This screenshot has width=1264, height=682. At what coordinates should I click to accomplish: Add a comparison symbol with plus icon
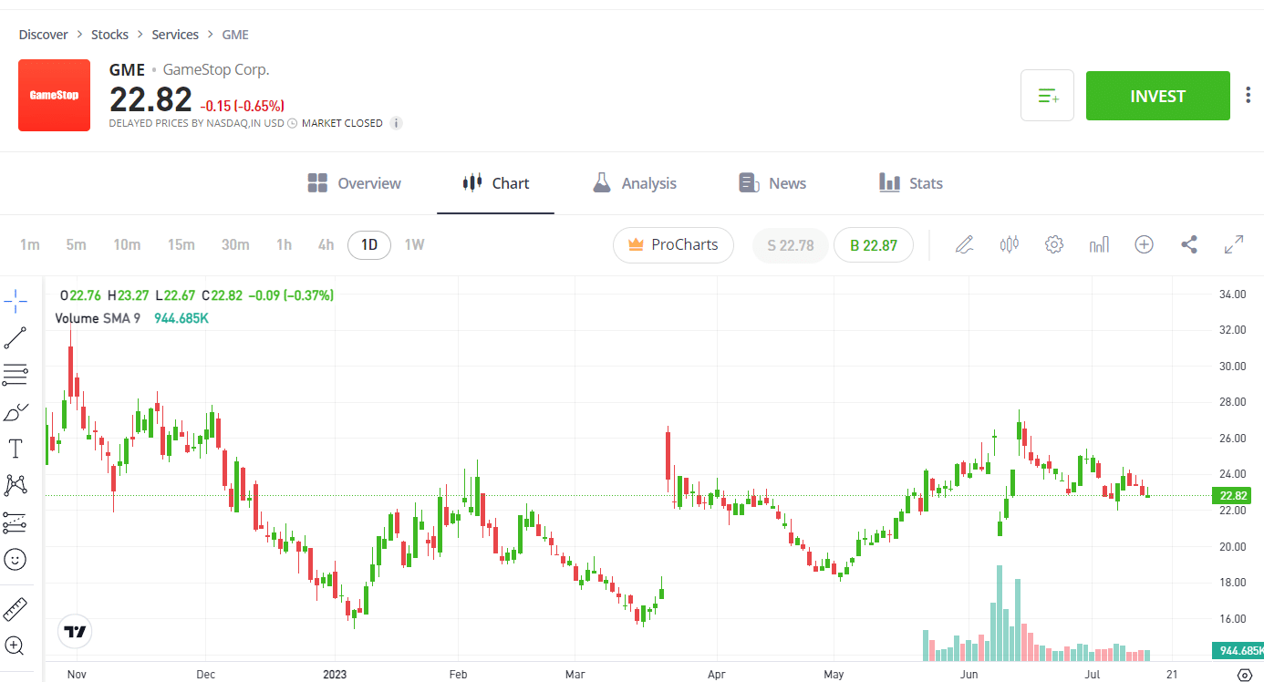1145,244
